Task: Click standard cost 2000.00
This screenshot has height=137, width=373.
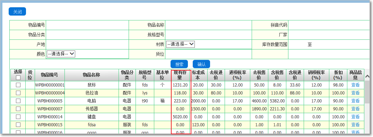Action: [198, 101]
